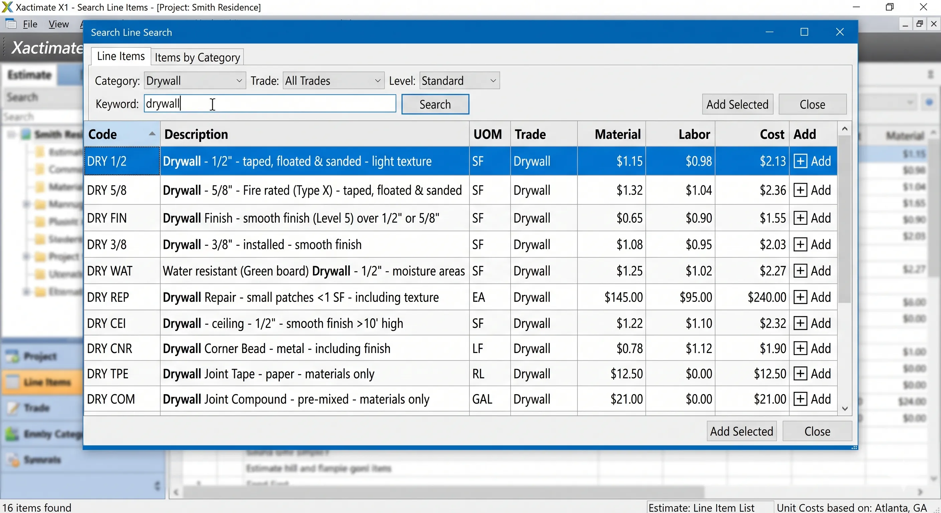
Task: Click the Material column header
Action: click(612, 134)
